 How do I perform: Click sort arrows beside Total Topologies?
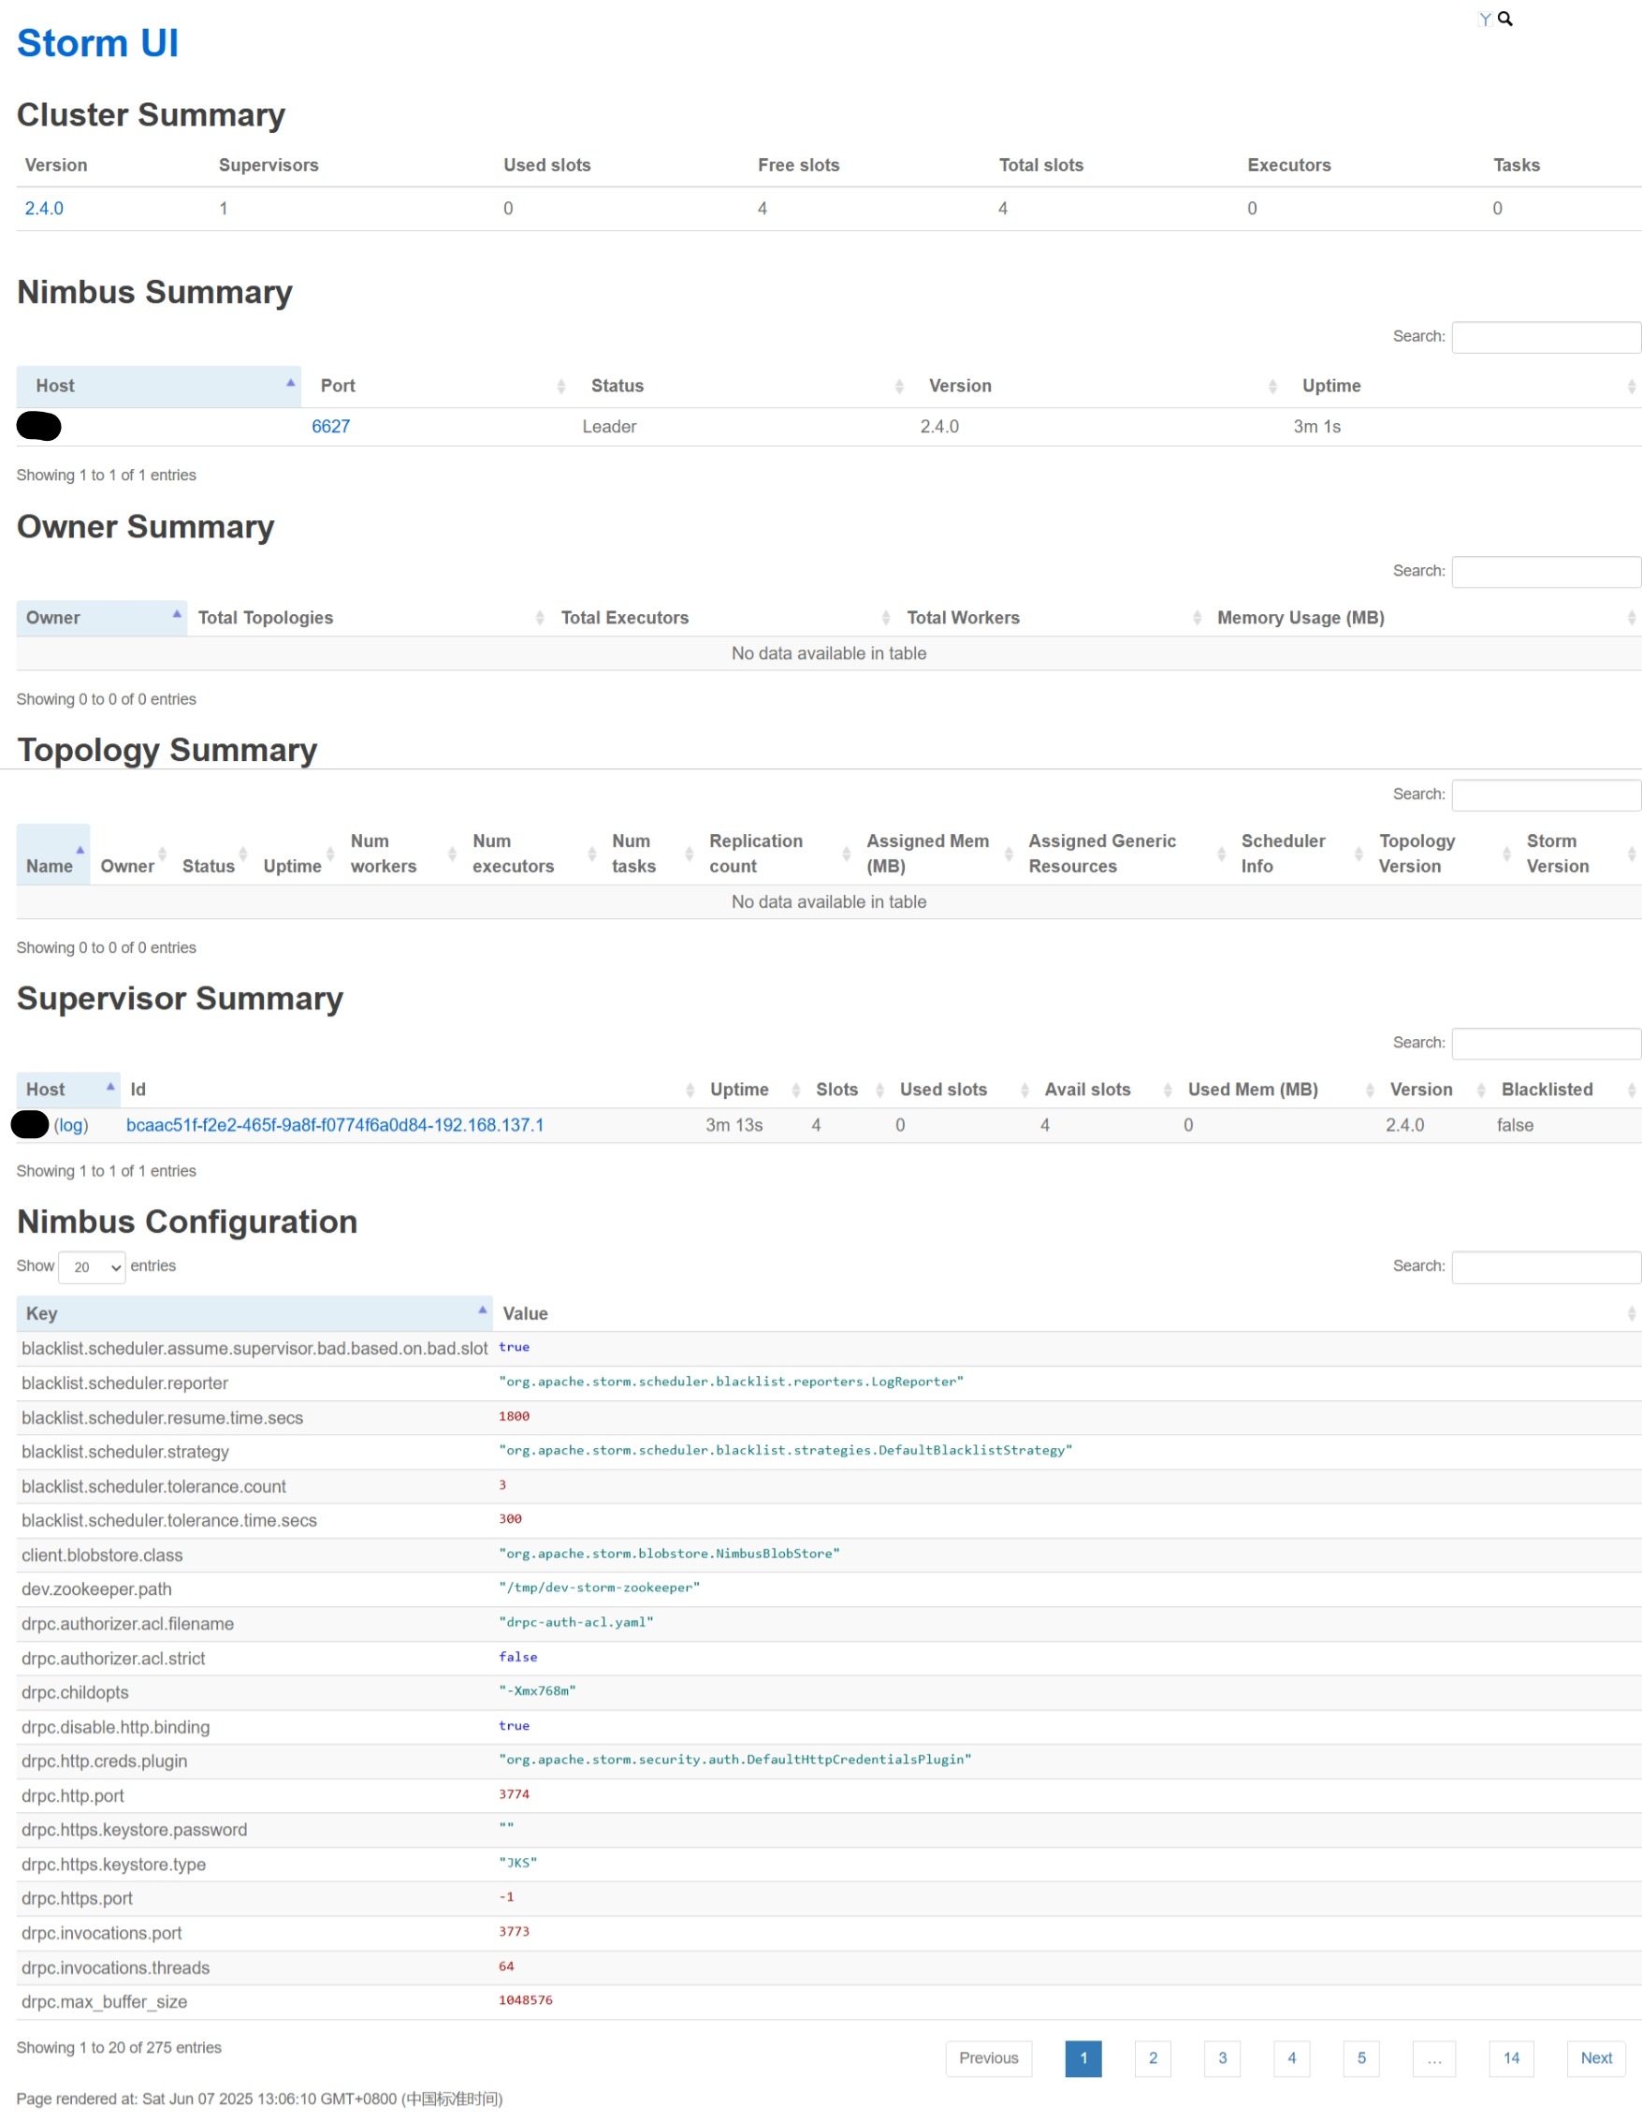tap(539, 618)
